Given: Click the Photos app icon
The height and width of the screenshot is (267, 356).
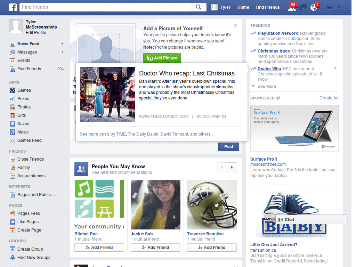Looking at the screenshot, I should point(13,107).
